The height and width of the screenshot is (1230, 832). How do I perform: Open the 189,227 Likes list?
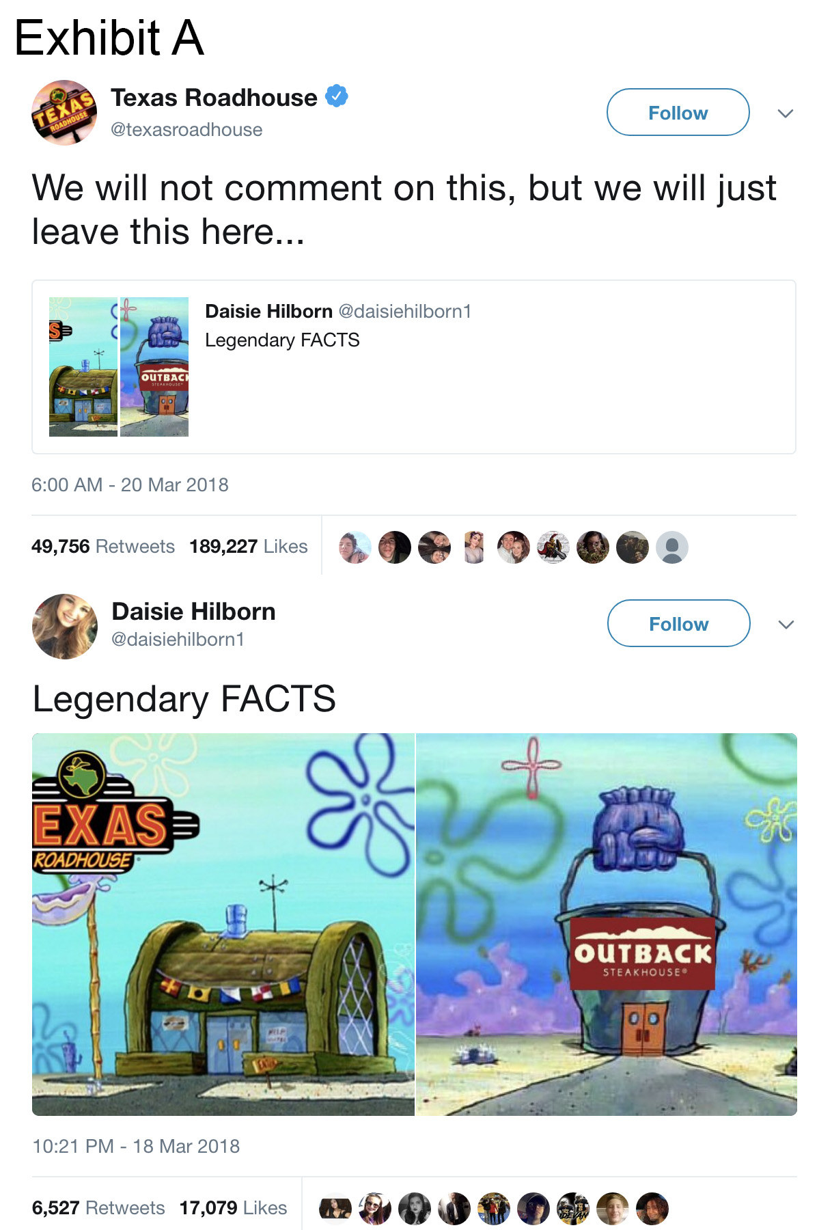[x=249, y=547]
